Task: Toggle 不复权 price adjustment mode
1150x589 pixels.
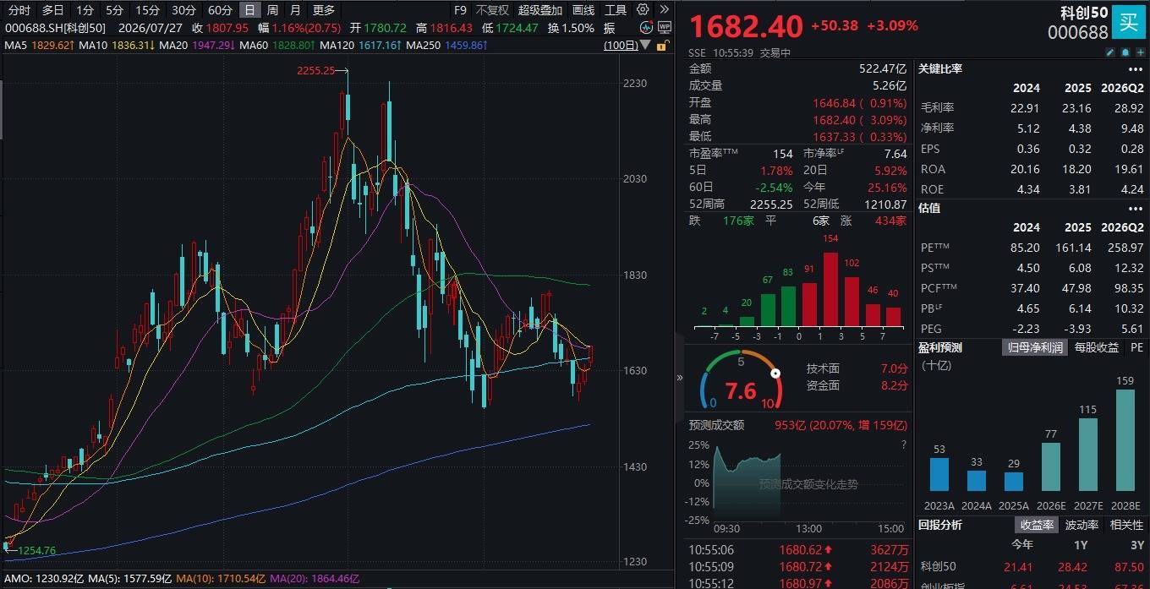Action: pyautogui.click(x=492, y=10)
